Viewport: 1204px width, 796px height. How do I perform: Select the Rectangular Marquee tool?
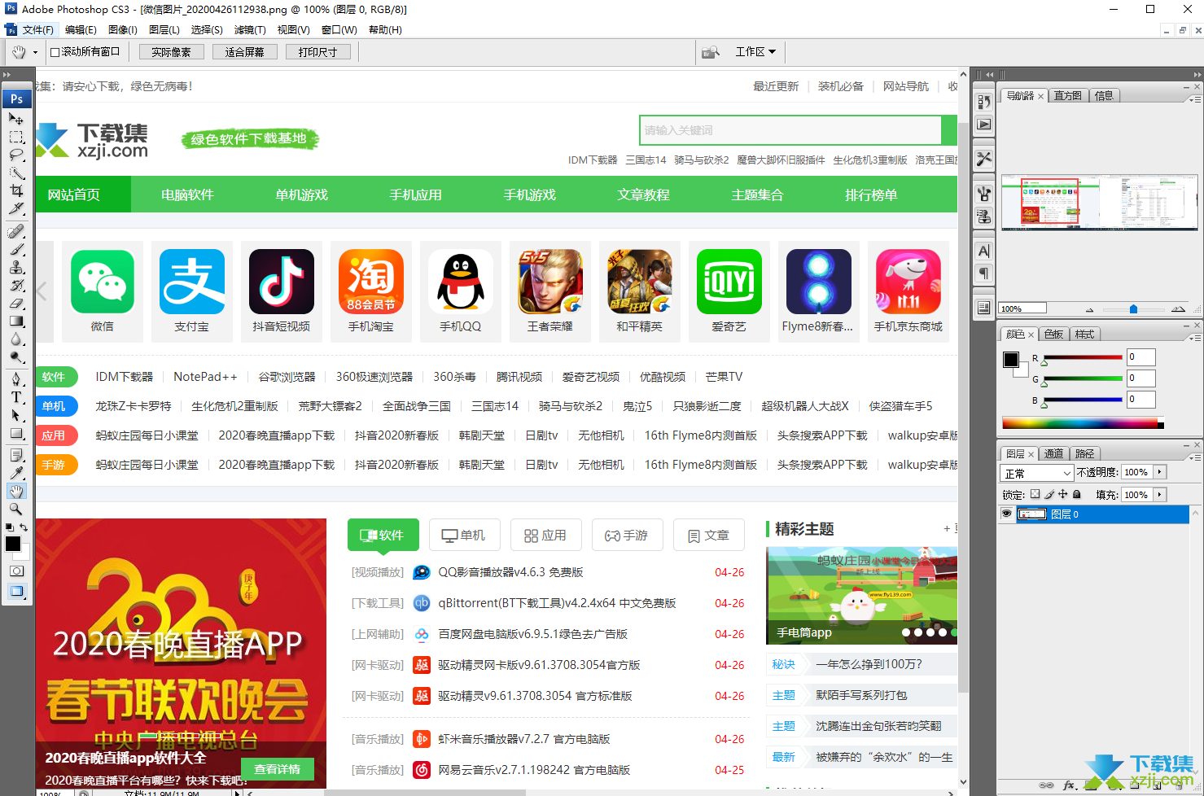coord(16,137)
